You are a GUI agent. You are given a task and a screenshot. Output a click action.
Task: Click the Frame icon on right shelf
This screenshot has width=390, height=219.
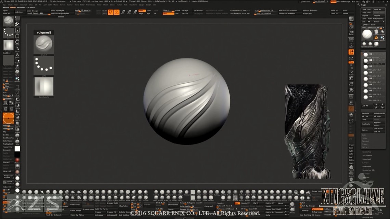pos(351,73)
